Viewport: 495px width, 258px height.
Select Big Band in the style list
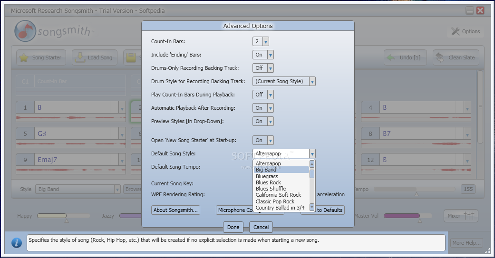click(x=281, y=170)
